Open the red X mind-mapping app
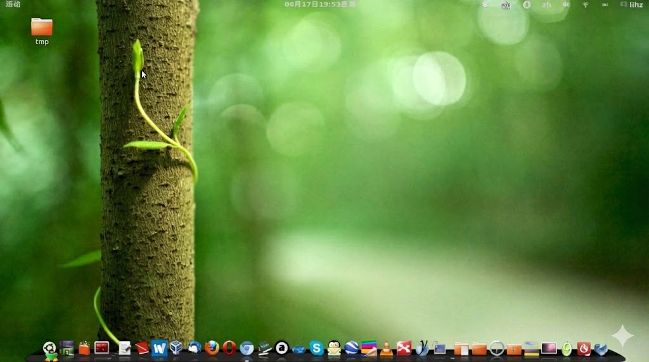The height and width of the screenshot is (362, 649). (404, 348)
